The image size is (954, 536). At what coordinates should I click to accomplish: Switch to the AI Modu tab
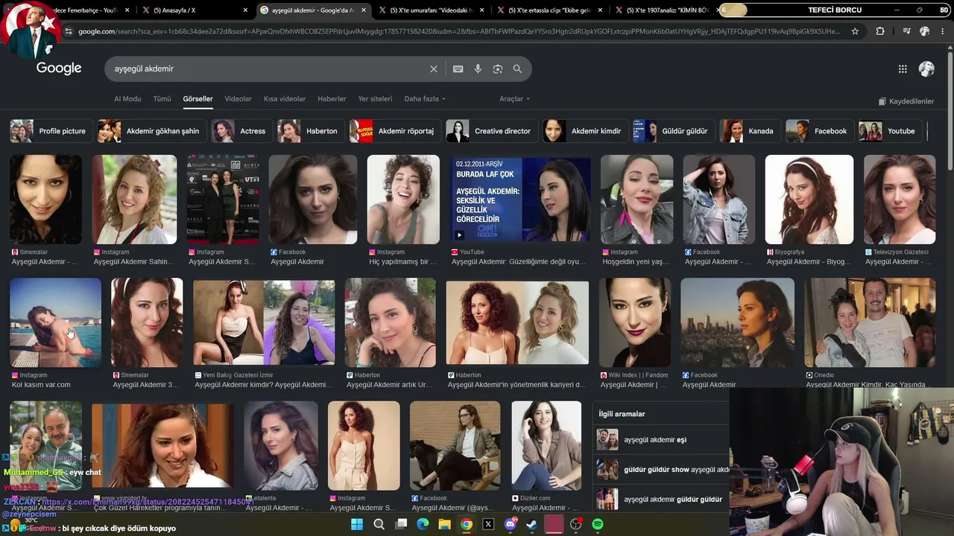tap(127, 99)
